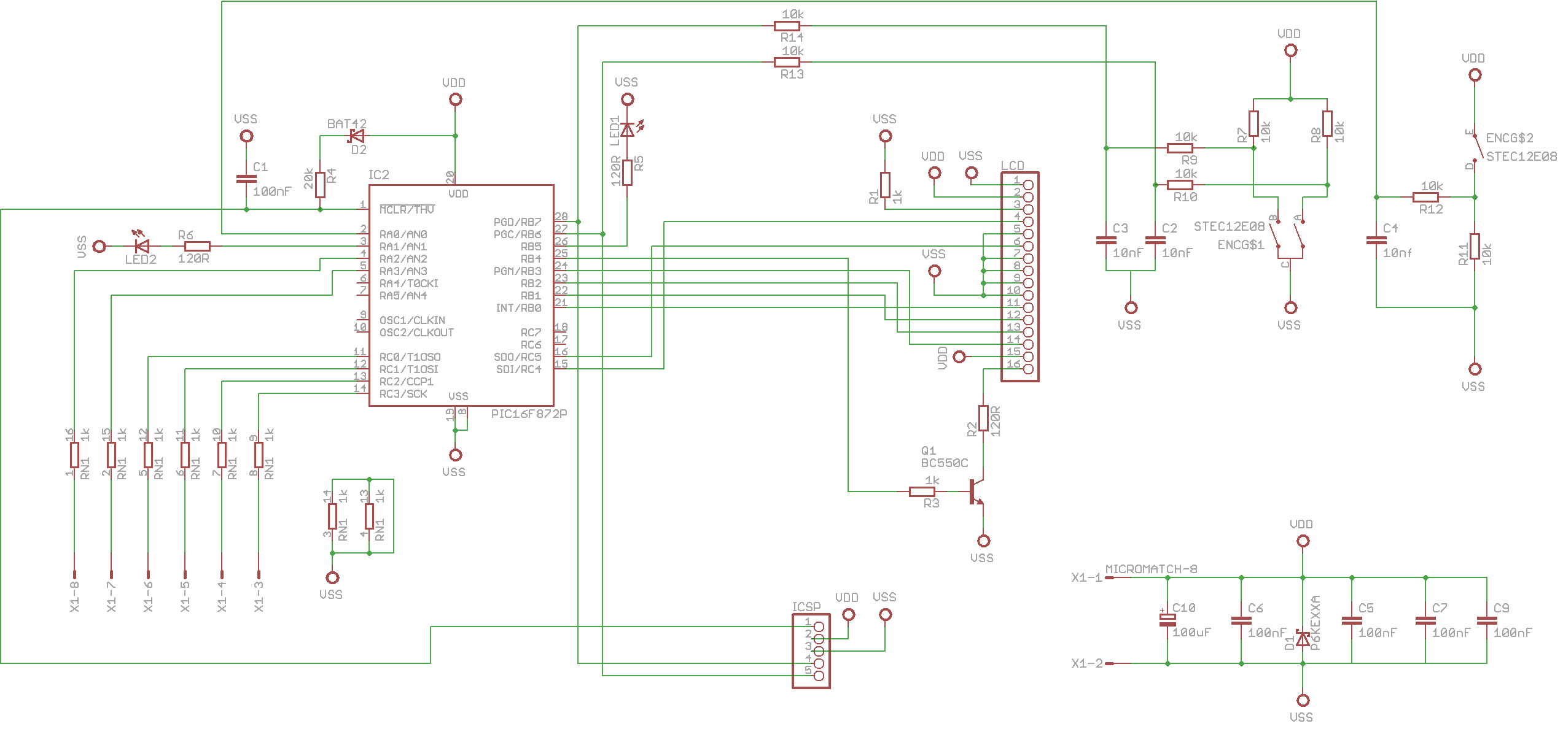1563x729 pixels.
Task: Click the LED1 component symbol
Action: (x=628, y=131)
